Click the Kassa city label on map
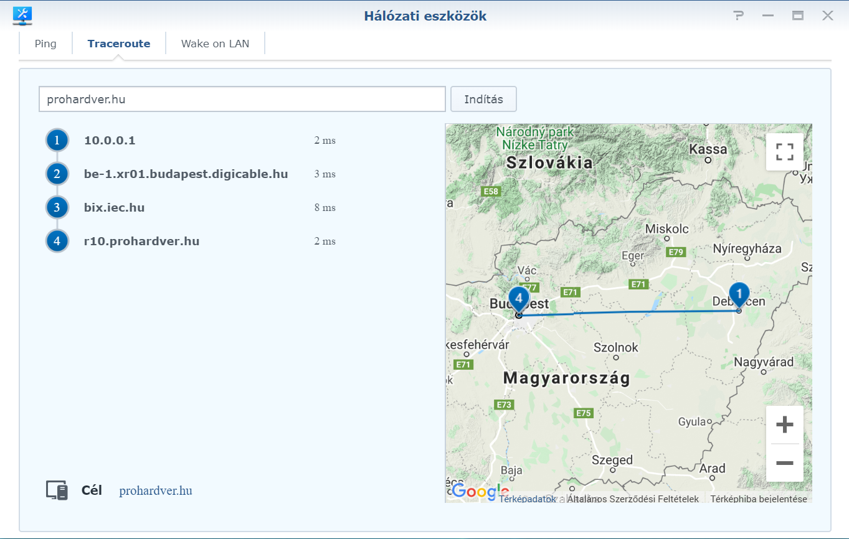 [708, 149]
